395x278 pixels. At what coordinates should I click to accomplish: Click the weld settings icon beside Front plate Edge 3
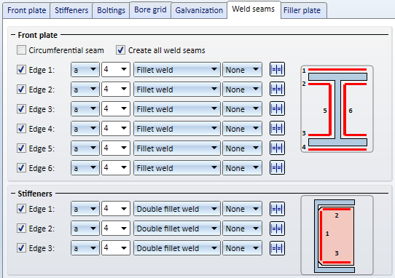[x=277, y=108]
